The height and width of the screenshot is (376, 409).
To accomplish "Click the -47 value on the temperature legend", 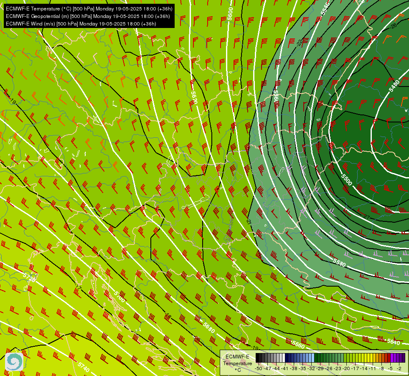I will click(x=267, y=368).
